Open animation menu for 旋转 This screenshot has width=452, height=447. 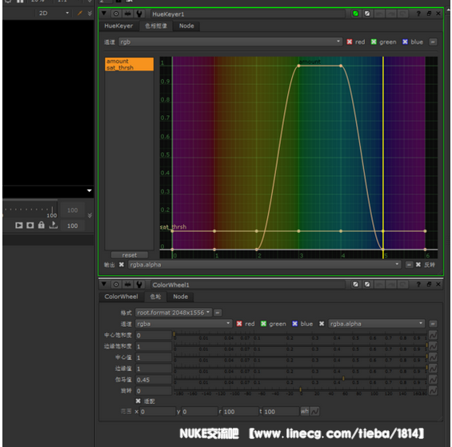[433, 391]
